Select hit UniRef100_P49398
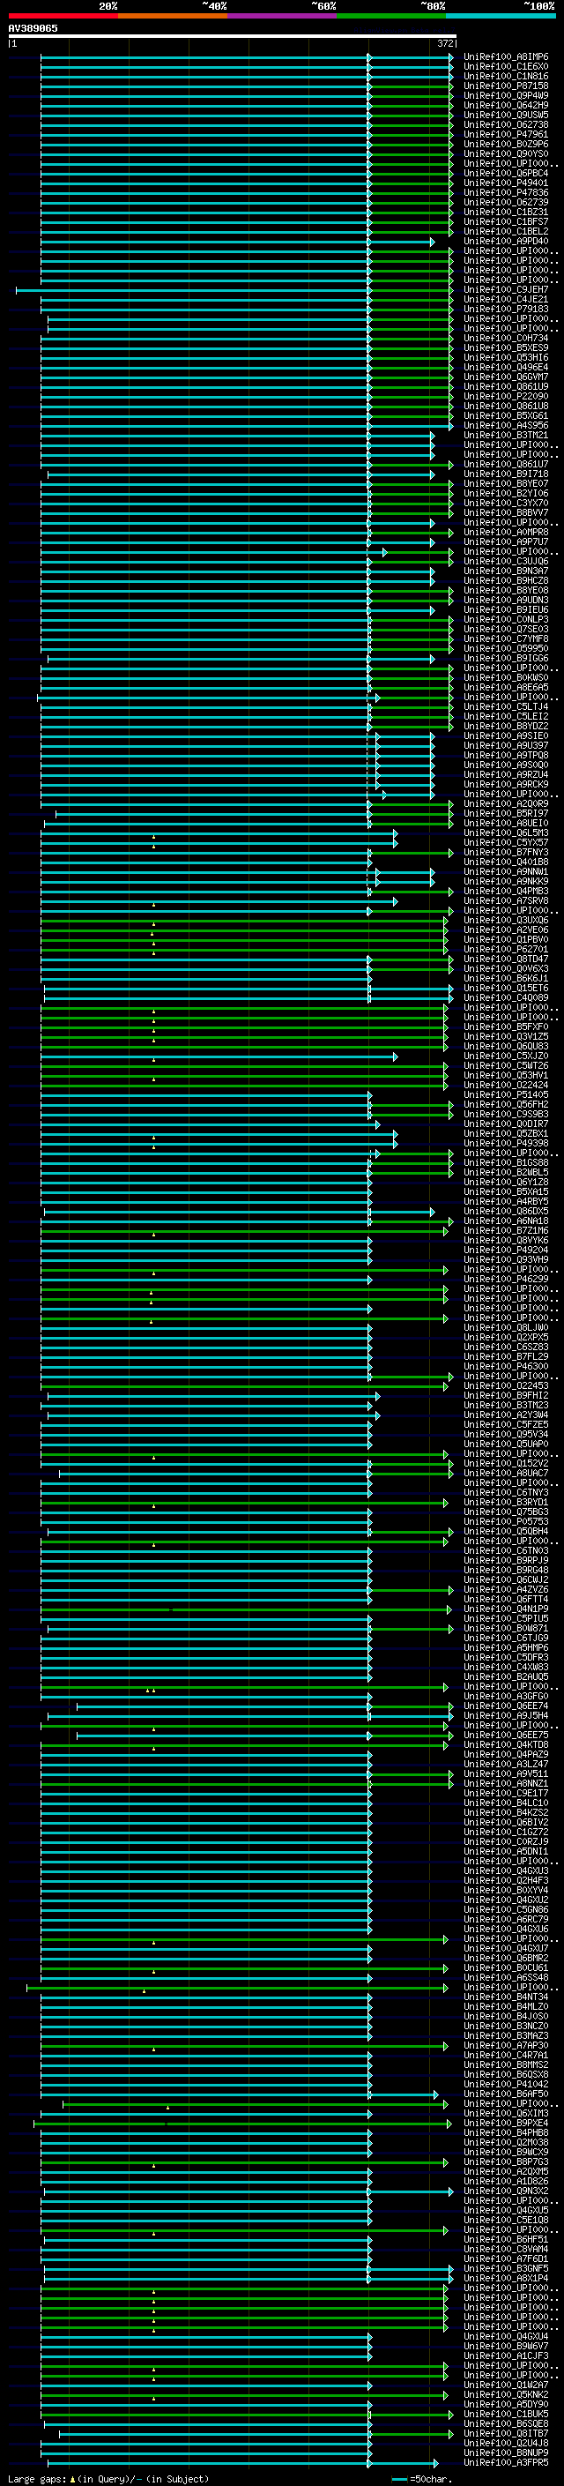Screen dimensions: 564x2486 pyautogui.click(x=505, y=1144)
